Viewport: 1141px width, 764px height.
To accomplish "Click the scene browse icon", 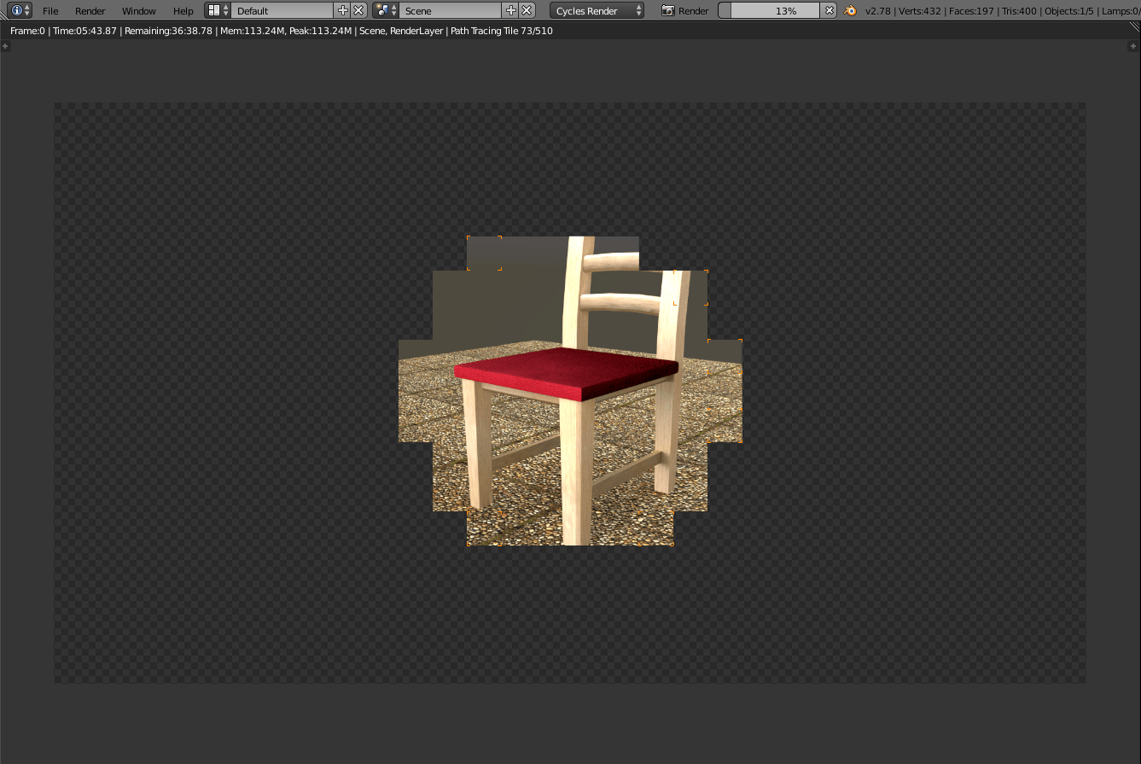I will pos(387,11).
